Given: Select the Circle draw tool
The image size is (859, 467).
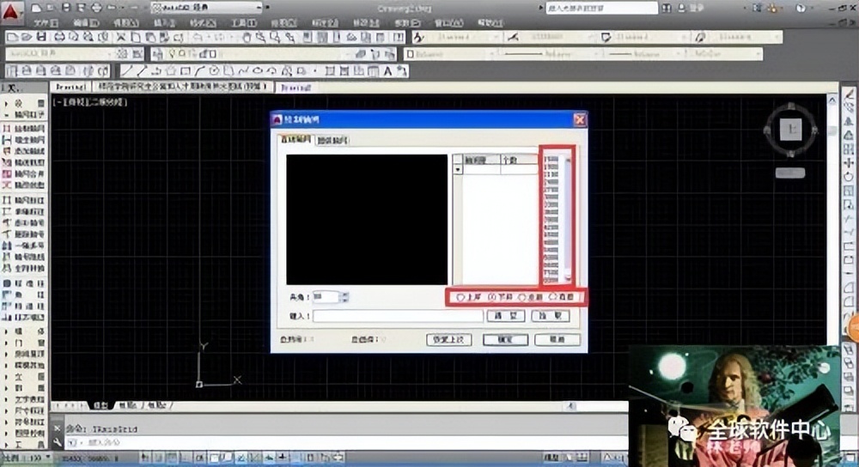Looking at the screenshot, I should point(214,71).
